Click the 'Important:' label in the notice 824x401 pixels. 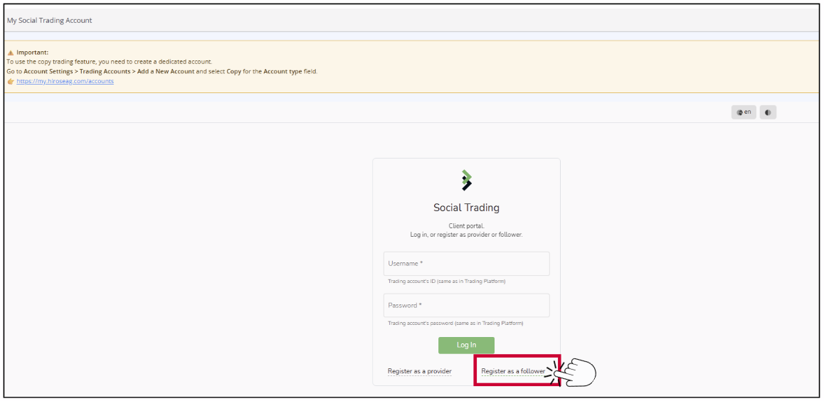tap(33, 53)
